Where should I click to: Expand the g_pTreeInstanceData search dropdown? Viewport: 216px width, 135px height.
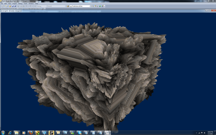tap(90, 6)
